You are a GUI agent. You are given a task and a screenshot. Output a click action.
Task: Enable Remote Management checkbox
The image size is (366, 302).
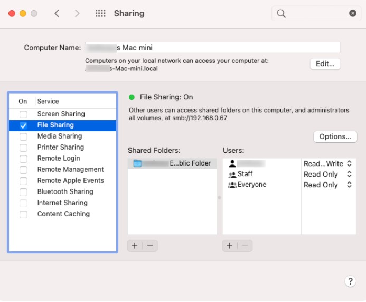tap(23, 170)
